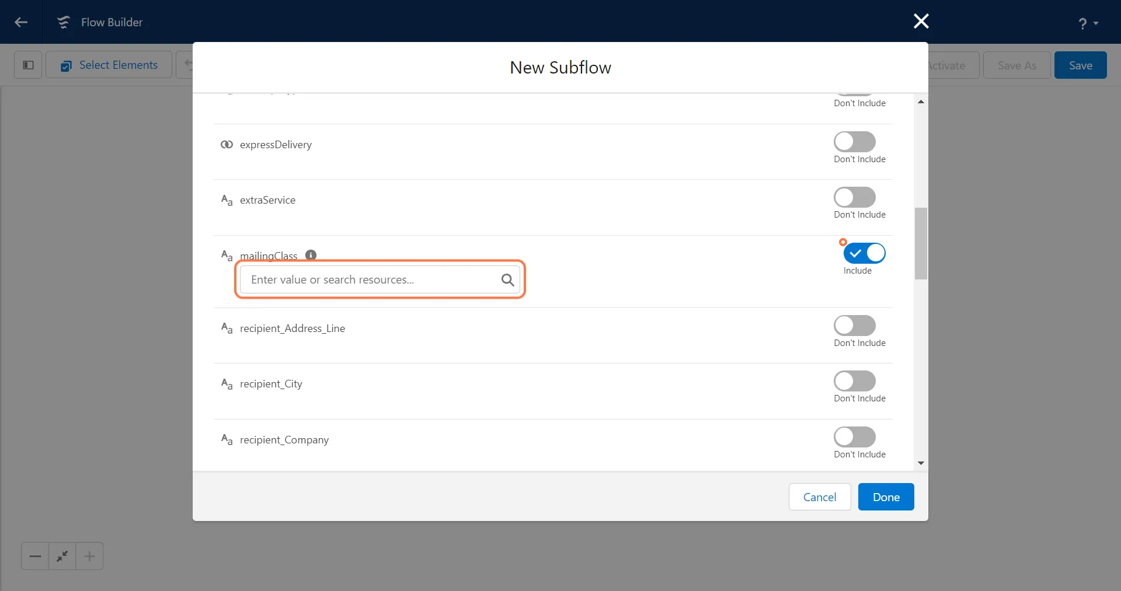Toggle the left panel sidebar icon

[28, 65]
